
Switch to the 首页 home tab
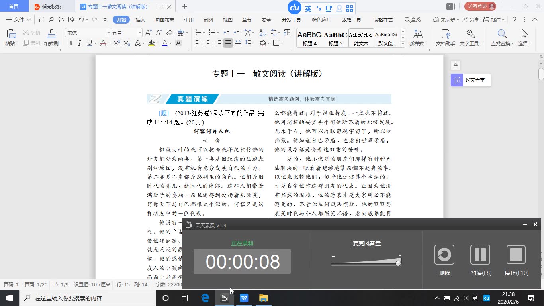[14, 6]
